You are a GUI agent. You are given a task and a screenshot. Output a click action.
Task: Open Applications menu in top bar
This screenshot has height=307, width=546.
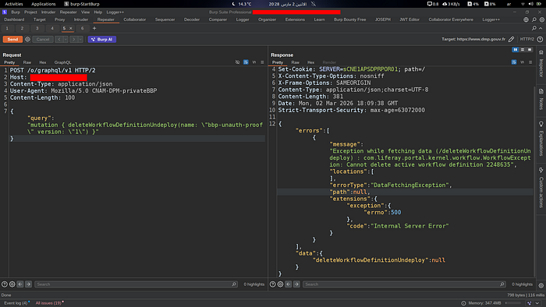click(x=44, y=4)
